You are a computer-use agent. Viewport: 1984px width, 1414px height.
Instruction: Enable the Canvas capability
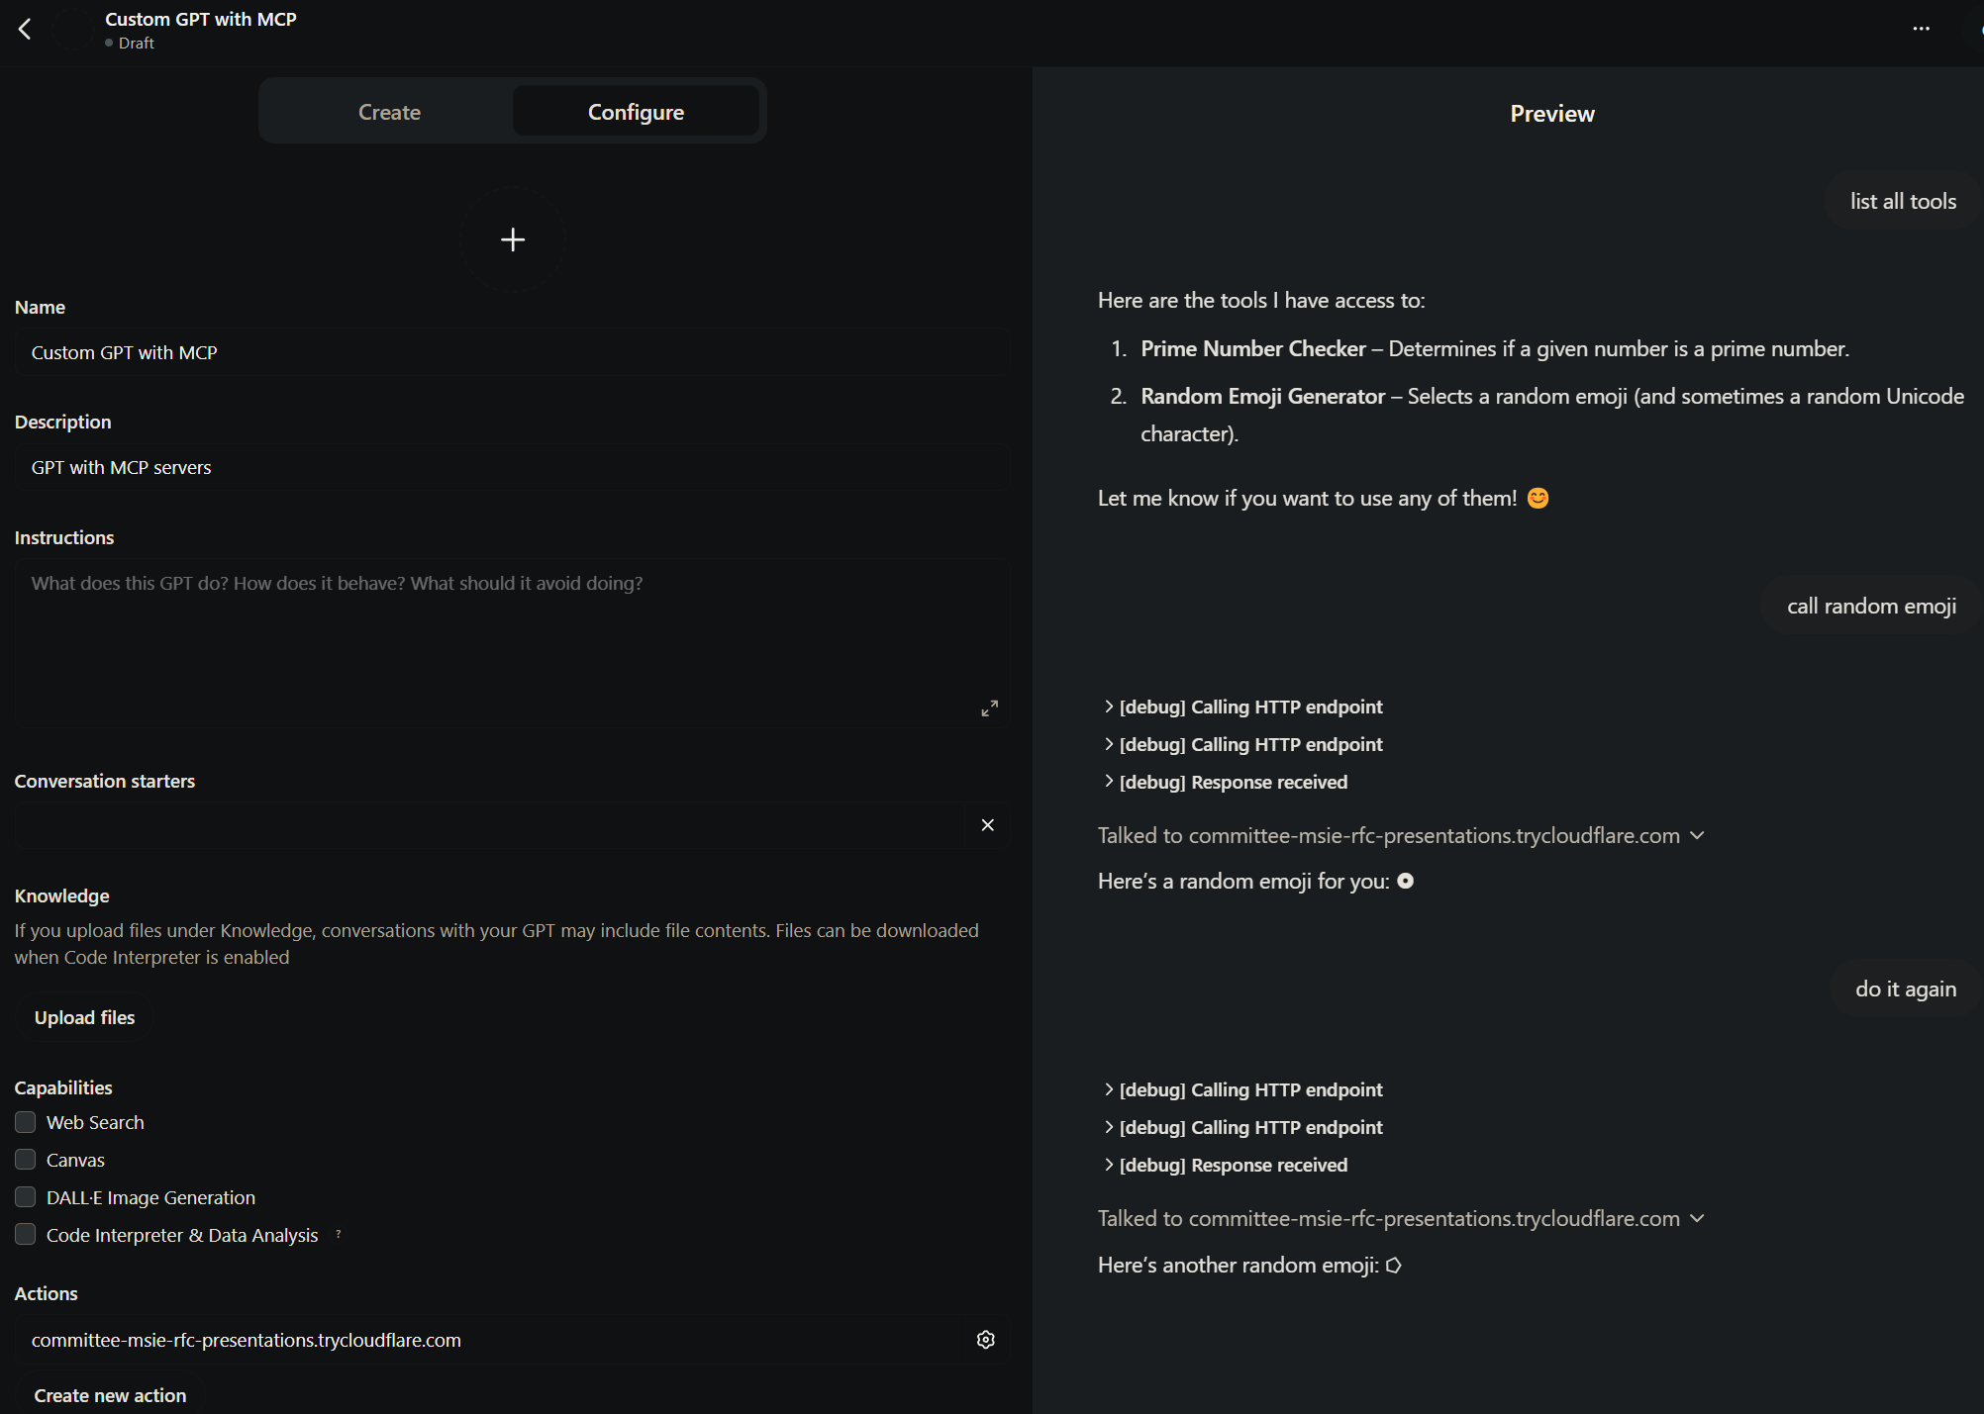coord(26,1160)
